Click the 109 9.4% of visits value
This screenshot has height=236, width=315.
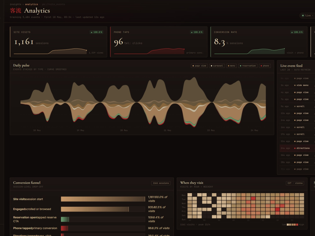pos(156,219)
